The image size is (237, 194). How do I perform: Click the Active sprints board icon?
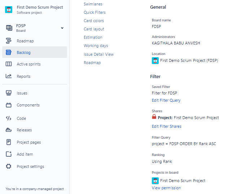[9, 64]
